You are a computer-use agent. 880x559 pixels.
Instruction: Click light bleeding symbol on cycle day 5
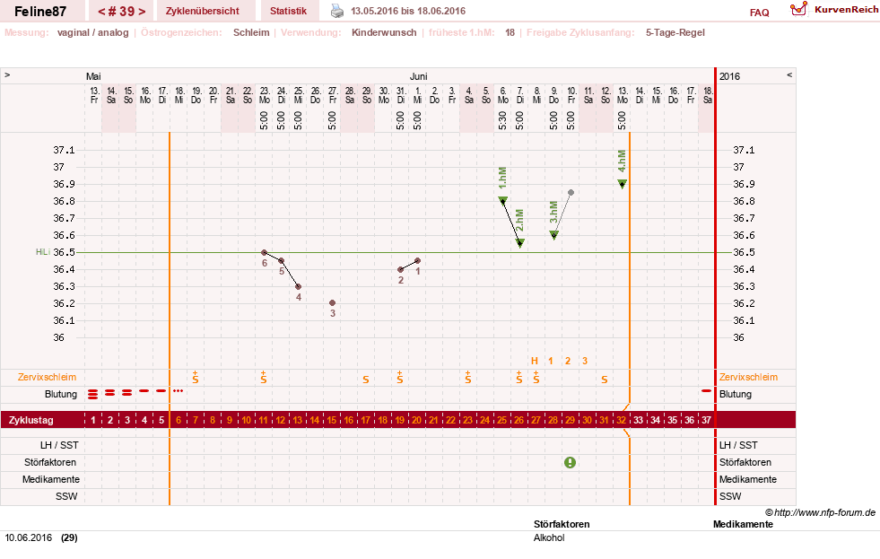pyautogui.click(x=161, y=390)
